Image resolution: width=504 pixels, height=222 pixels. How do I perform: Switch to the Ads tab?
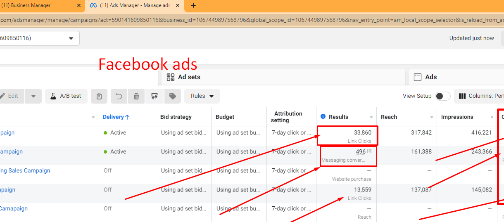click(431, 77)
